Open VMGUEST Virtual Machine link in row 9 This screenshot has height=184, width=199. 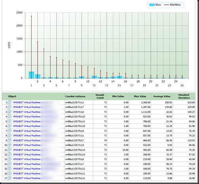point(27,141)
